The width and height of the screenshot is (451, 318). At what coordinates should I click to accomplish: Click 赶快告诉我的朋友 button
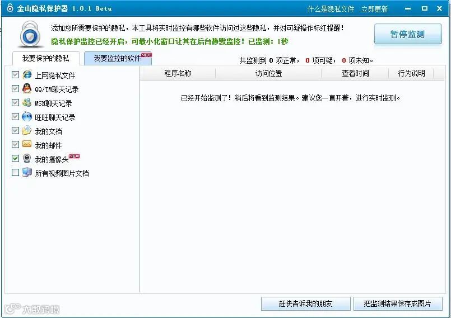306,303
